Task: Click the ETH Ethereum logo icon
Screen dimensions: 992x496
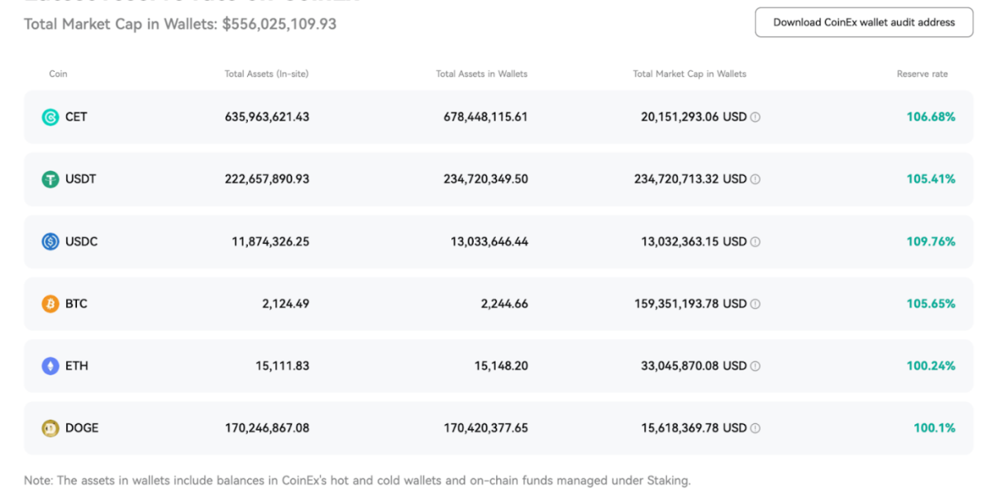Action: point(50,365)
